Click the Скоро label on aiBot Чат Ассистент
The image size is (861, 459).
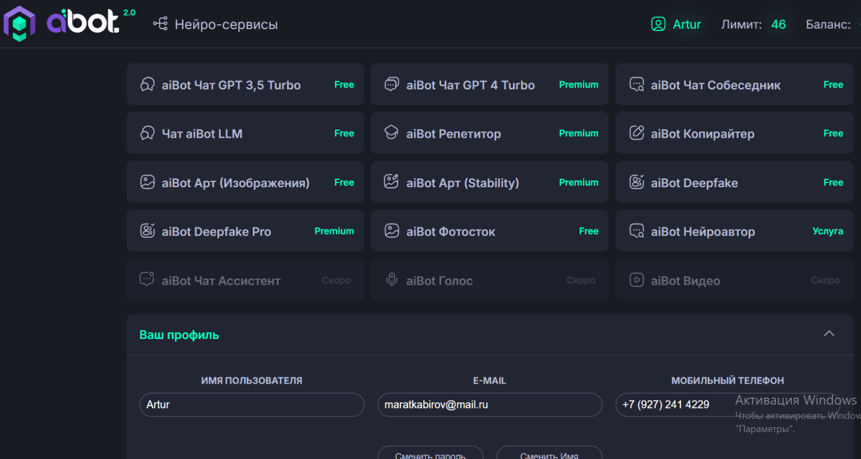tap(336, 280)
